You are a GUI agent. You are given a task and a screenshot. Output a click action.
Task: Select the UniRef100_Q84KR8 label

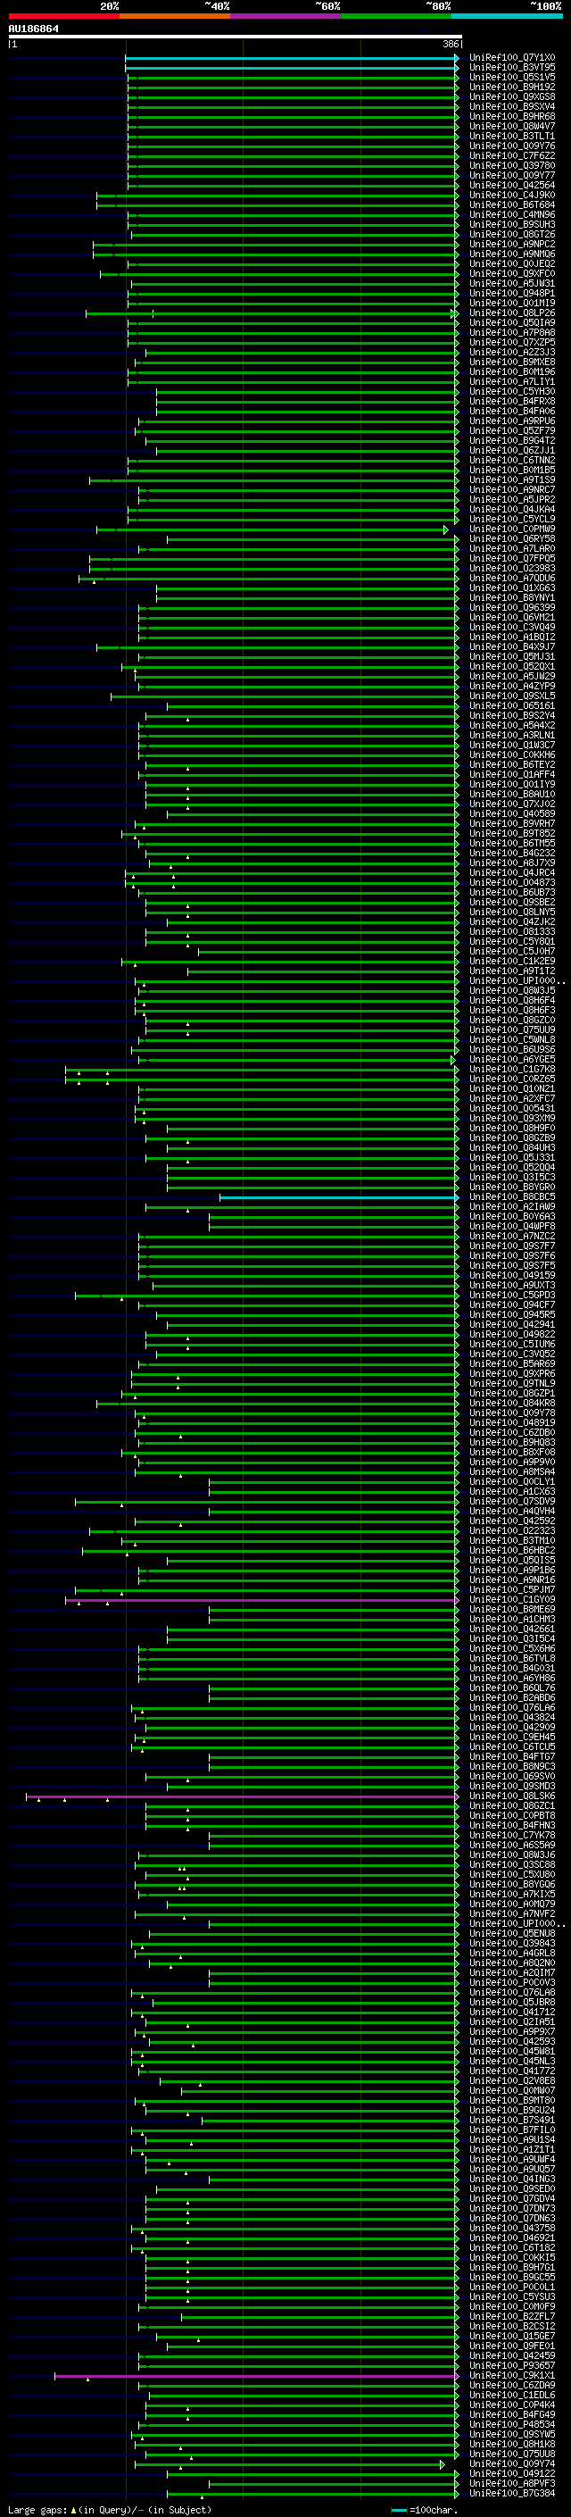pyautogui.click(x=511, y=1403)
